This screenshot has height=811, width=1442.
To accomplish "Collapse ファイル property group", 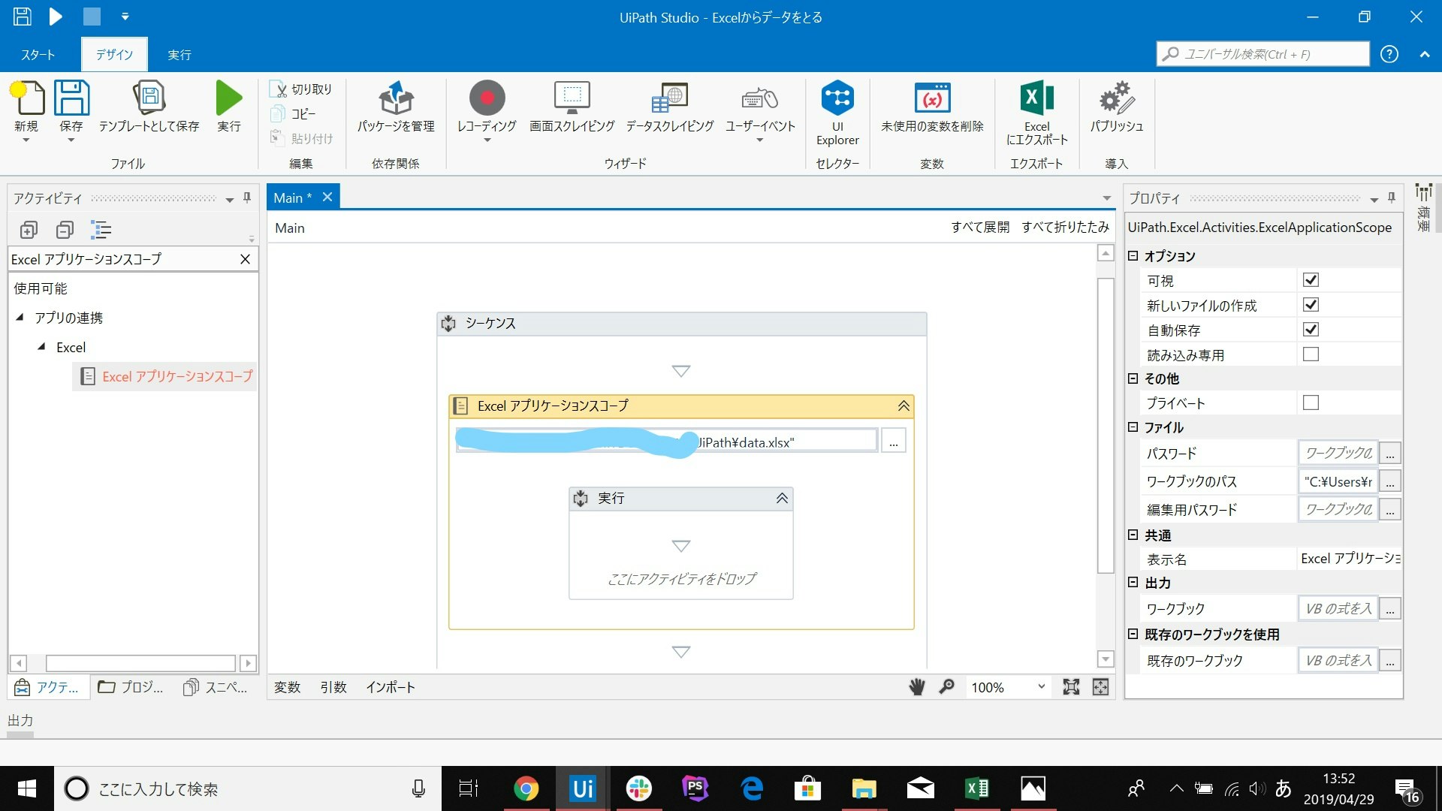I will point(1133,427).
